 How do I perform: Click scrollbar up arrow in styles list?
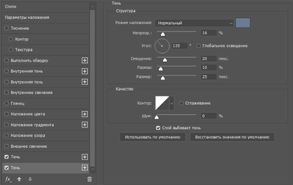pos(93,7)
